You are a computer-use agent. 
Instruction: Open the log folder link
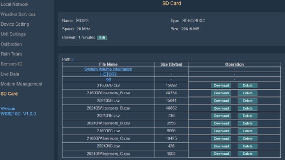click(108, 79)
